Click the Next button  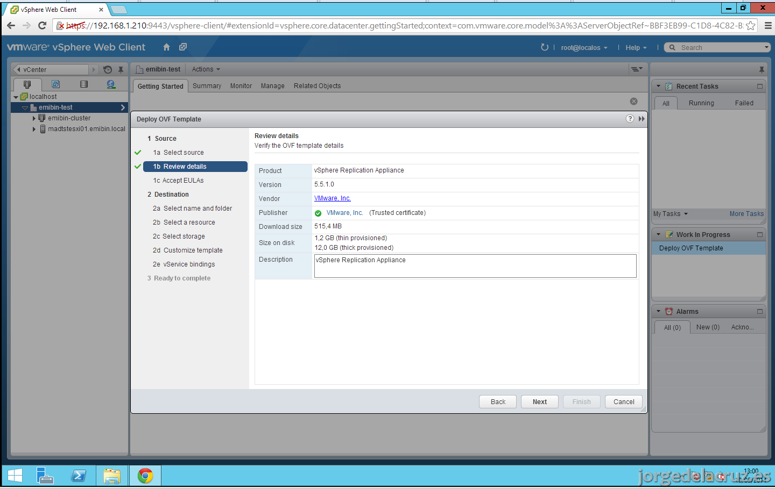540,402
